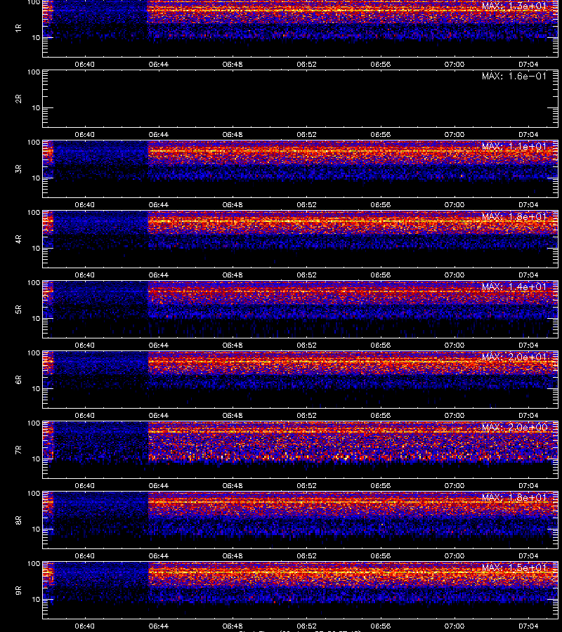Image resolution: width=562 pixels, height=632 pixels.
Task: Click the 10 y-axis tick label of panel 1R
Action: point(36,37)
